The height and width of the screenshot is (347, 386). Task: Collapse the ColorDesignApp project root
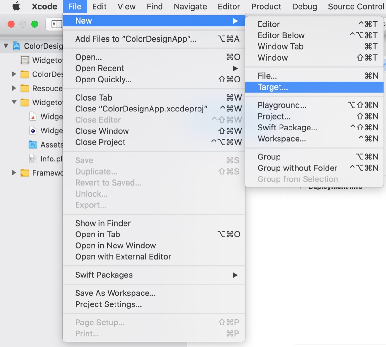(x=6, y=46)
